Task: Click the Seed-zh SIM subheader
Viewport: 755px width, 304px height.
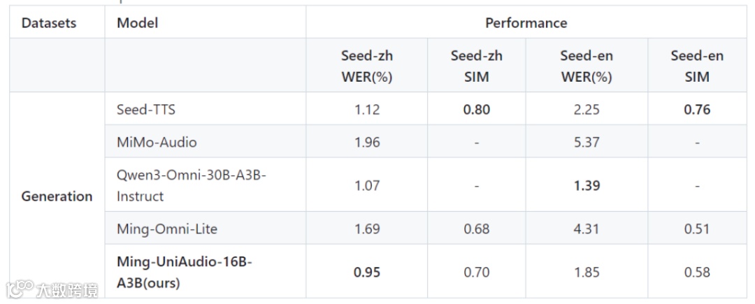Action: tap(476, 66)
